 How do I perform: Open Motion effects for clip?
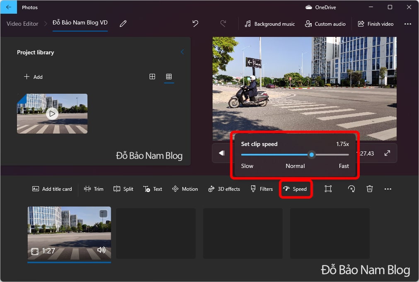[185, 189]
